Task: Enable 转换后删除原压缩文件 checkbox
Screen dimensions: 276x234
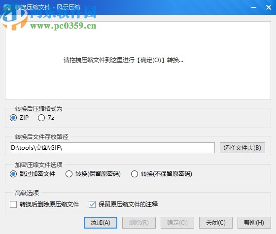Action: click(13, 204)
